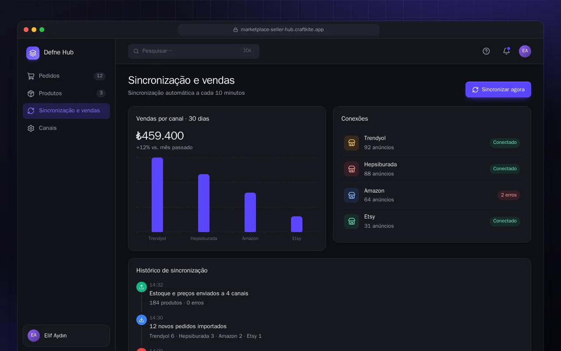Open Pedidos in the sidebar
This screenshot has width=561, height=351.
(66, 76)
